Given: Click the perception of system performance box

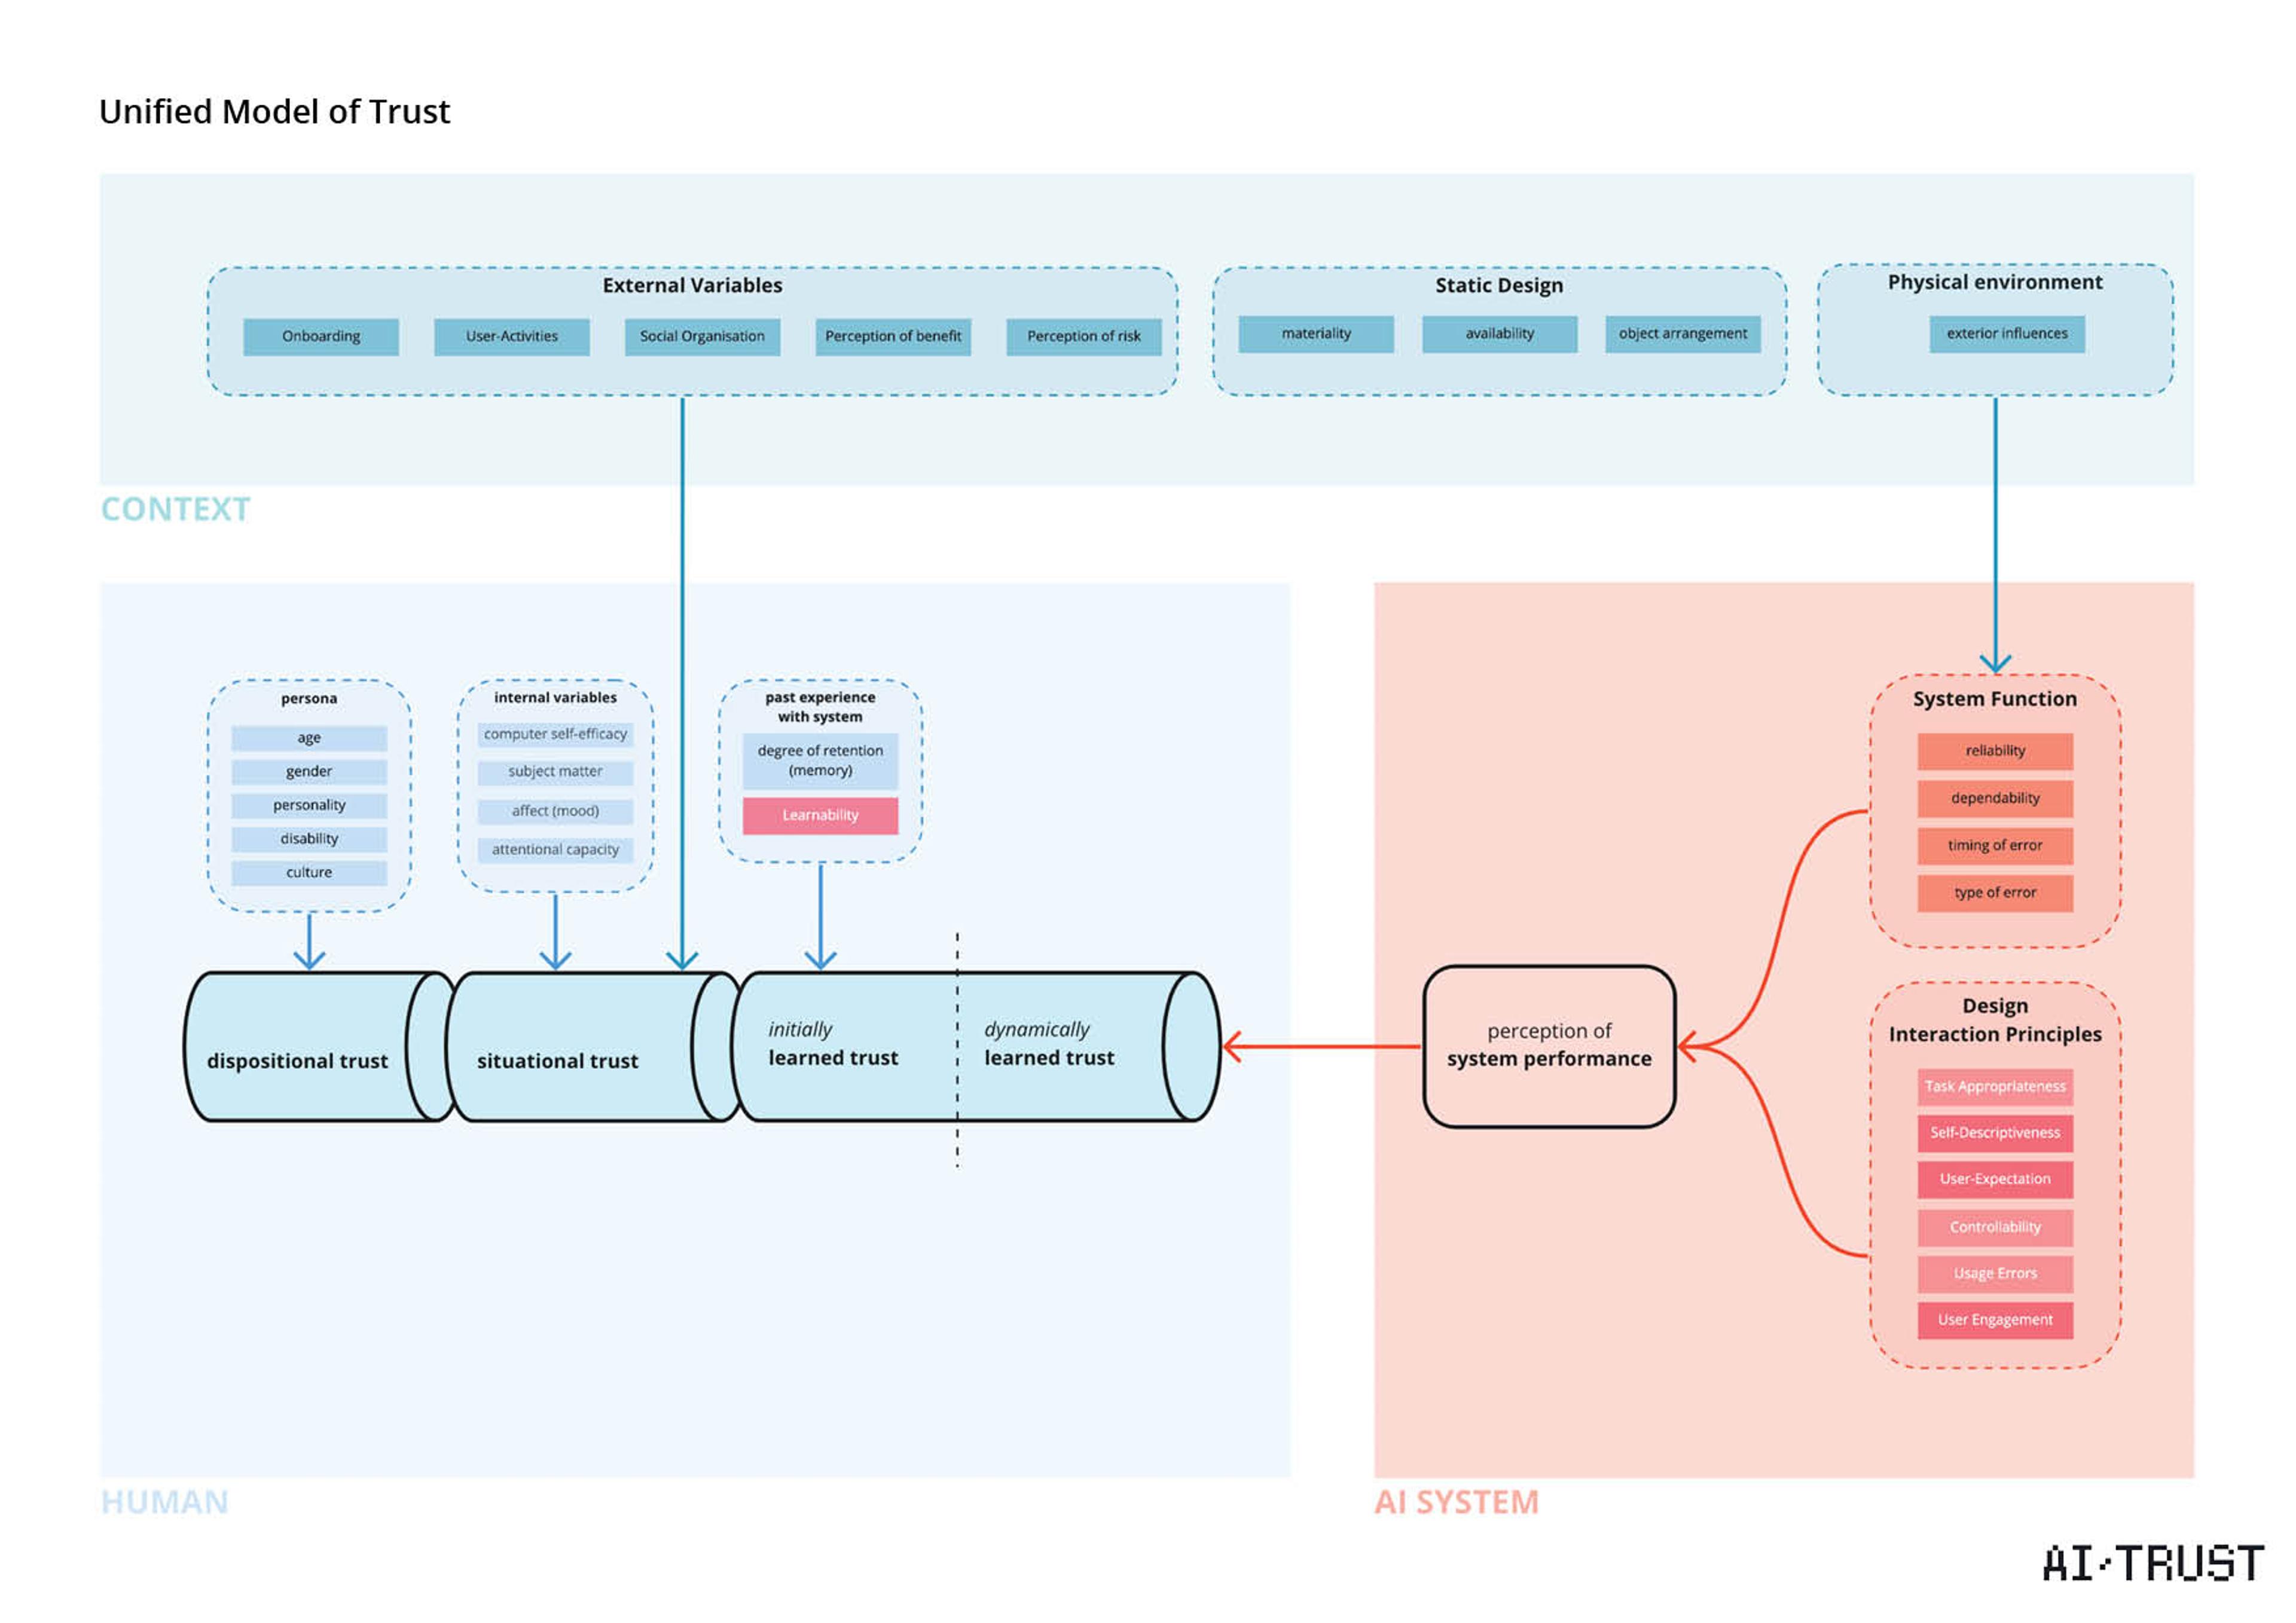Looking at the screenshot, I should click(x=1548, y=1045).
